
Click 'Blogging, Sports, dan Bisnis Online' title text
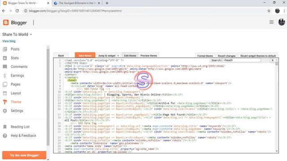(134, 94)
